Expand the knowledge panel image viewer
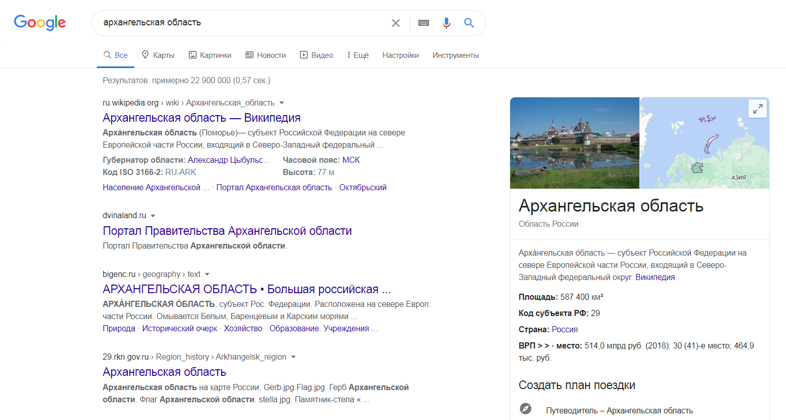The height and width of the screenshot is (420, 786). pos(758,109)
